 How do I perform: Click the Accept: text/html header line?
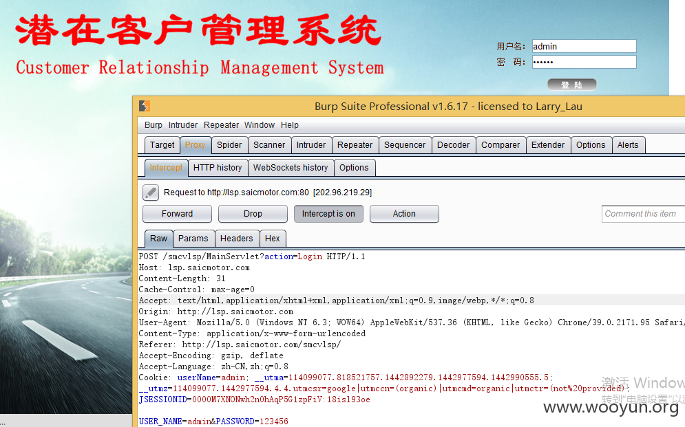pos(336,300)
